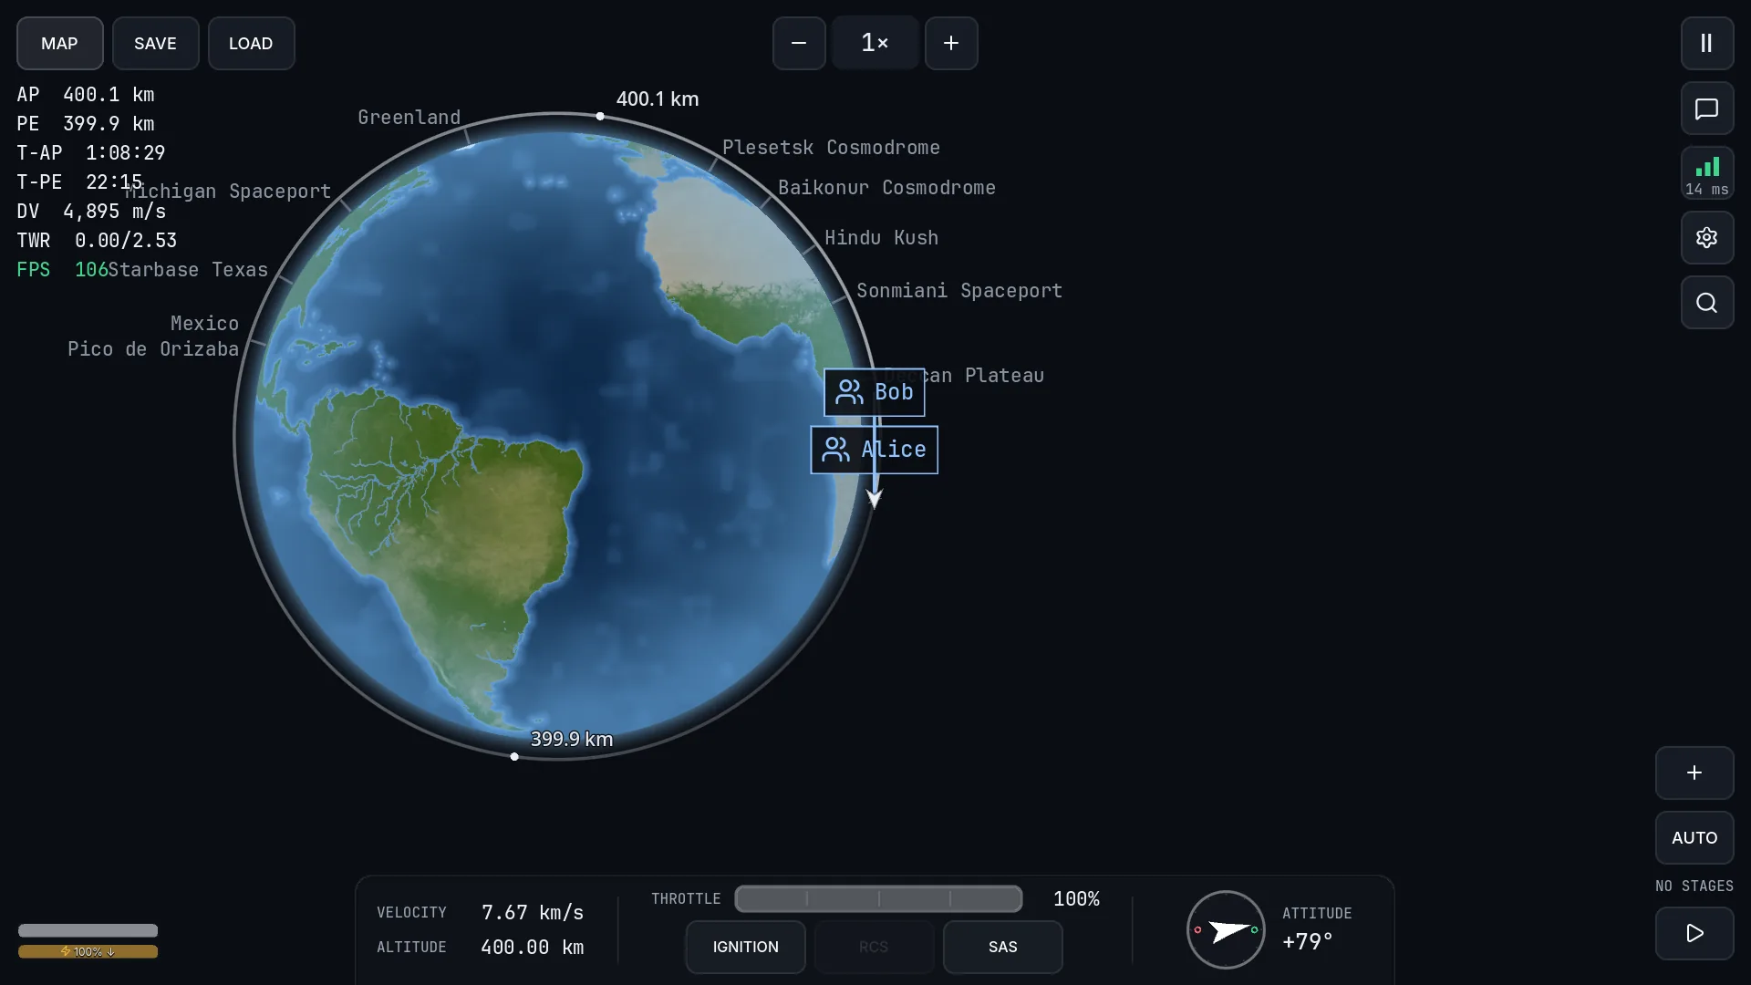Toggle engine IGNITION
The height and width of the screenshot is (985, 1751).
(x=745, y=947)
